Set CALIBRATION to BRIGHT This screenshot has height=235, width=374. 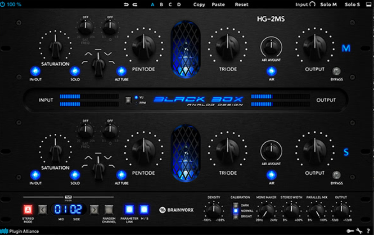click(236, 216)
